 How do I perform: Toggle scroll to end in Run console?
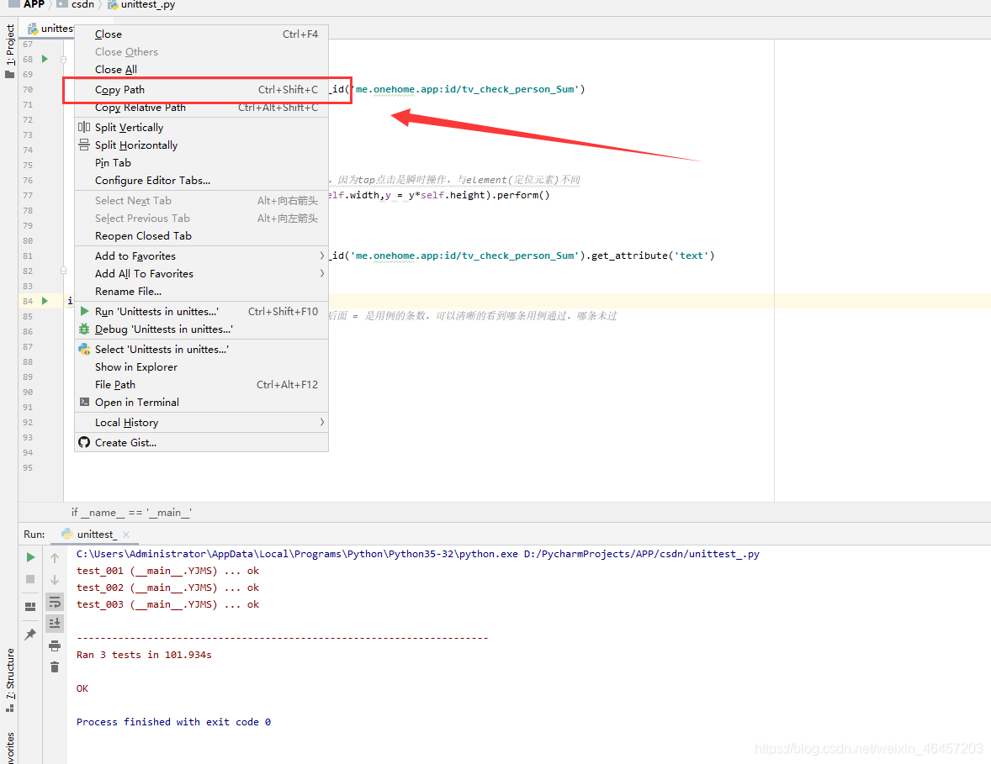pos(55,623)
